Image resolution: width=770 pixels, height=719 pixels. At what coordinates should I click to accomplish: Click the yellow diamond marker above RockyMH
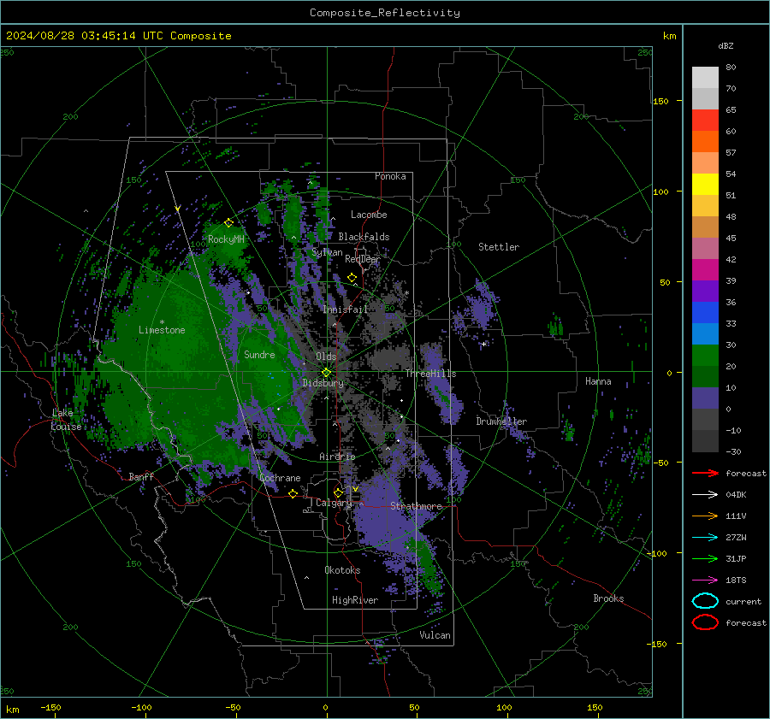(228, 223)
